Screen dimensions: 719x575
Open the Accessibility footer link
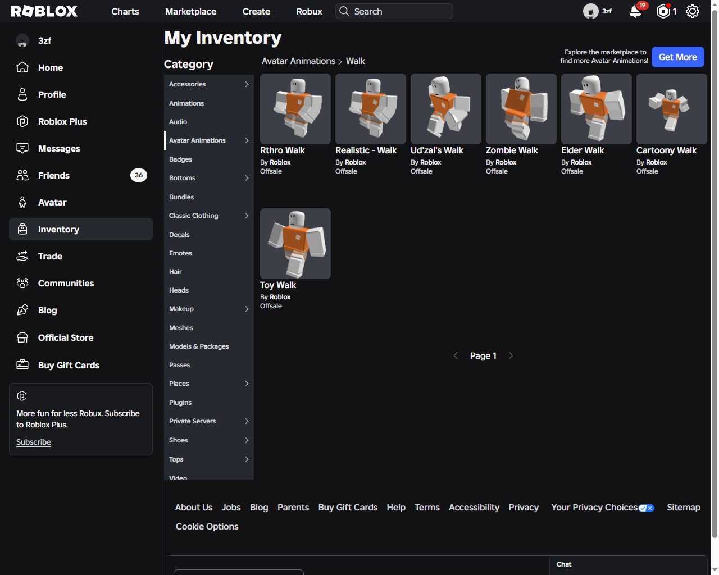click(x=474, y=507)
